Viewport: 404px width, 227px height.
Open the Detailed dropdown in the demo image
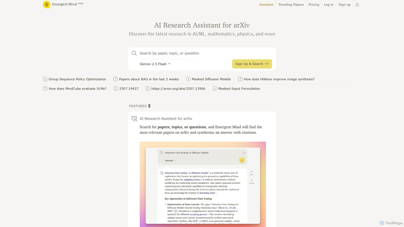click(x=170, y=160)
